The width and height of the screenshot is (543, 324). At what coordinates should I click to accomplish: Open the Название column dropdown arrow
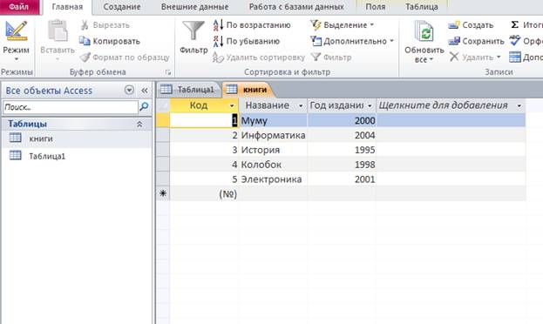tap(301, 105)
